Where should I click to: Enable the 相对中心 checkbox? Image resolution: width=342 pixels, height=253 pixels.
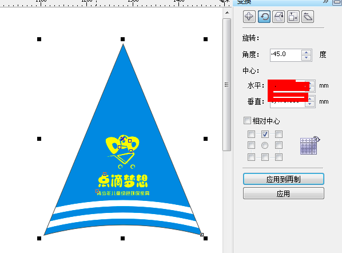[247, 121]
